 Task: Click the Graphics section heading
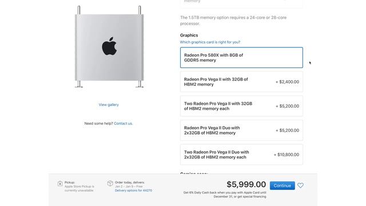[189, 35]
